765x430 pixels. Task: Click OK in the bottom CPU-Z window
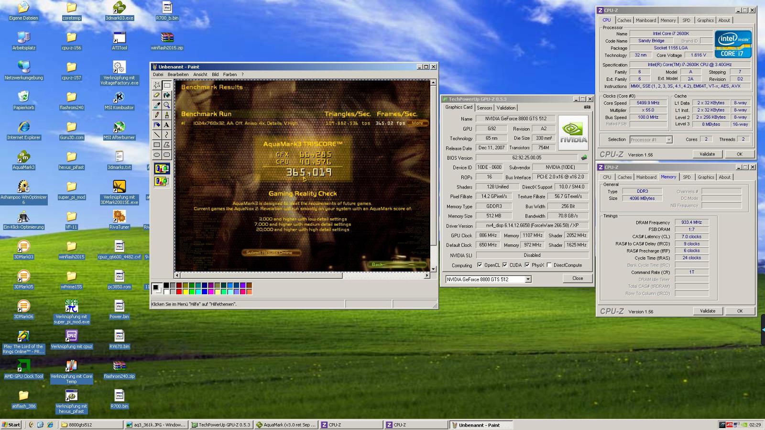[740, 311]
